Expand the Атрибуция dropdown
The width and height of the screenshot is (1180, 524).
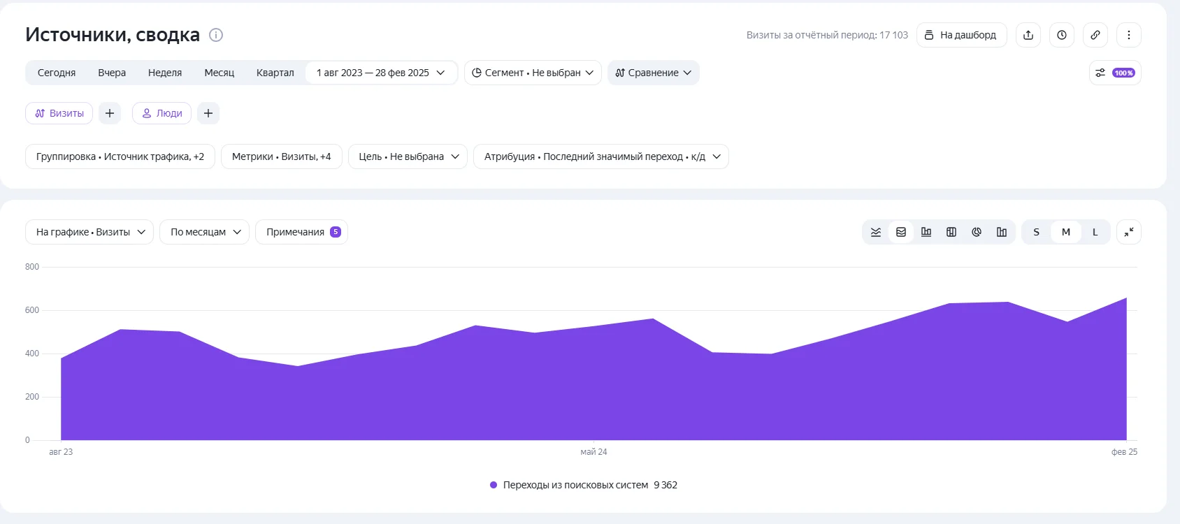click(601, 157)
